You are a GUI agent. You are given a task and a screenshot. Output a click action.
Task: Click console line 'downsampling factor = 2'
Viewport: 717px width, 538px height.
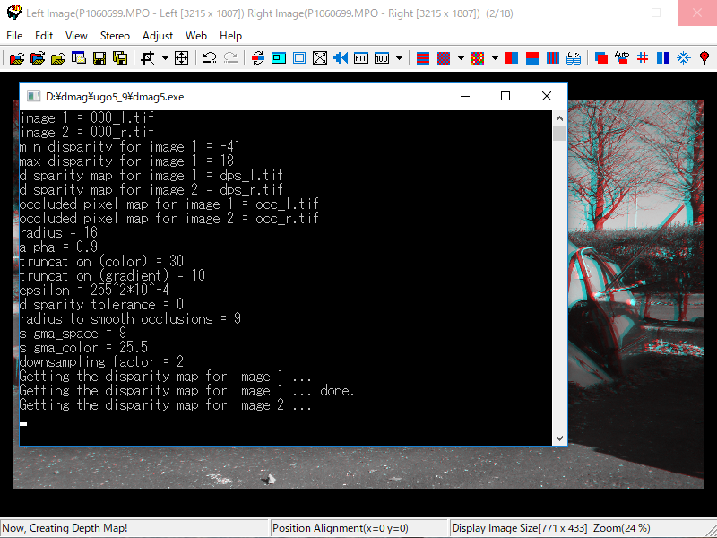tap(101, 362)
